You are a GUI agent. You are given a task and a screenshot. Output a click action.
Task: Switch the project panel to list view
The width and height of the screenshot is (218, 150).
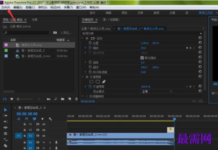click(5, 99)
